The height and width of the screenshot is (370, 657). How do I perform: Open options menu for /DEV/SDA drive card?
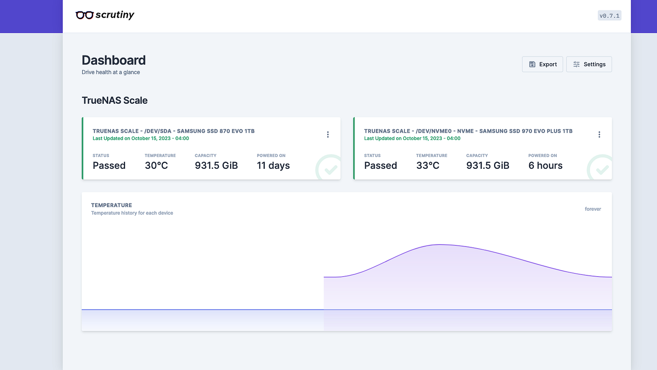click(x=328, y=134)
